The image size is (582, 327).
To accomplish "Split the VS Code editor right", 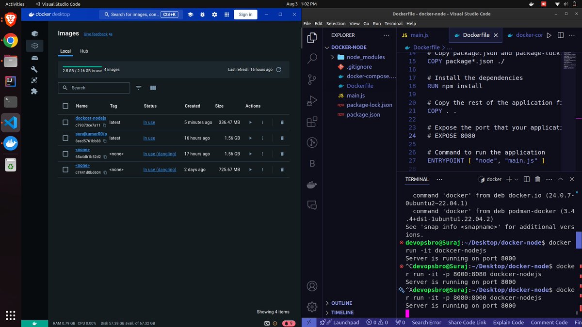I will pyautogui.click(x=561, y=35).
